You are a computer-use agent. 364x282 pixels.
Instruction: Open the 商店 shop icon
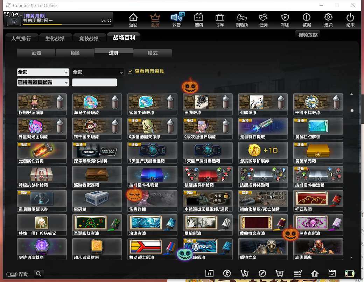click(x=199, y=20)
